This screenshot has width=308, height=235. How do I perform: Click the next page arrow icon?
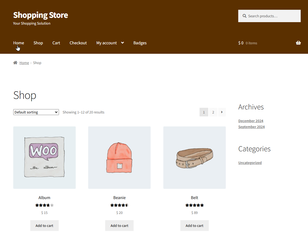[222, 112]
